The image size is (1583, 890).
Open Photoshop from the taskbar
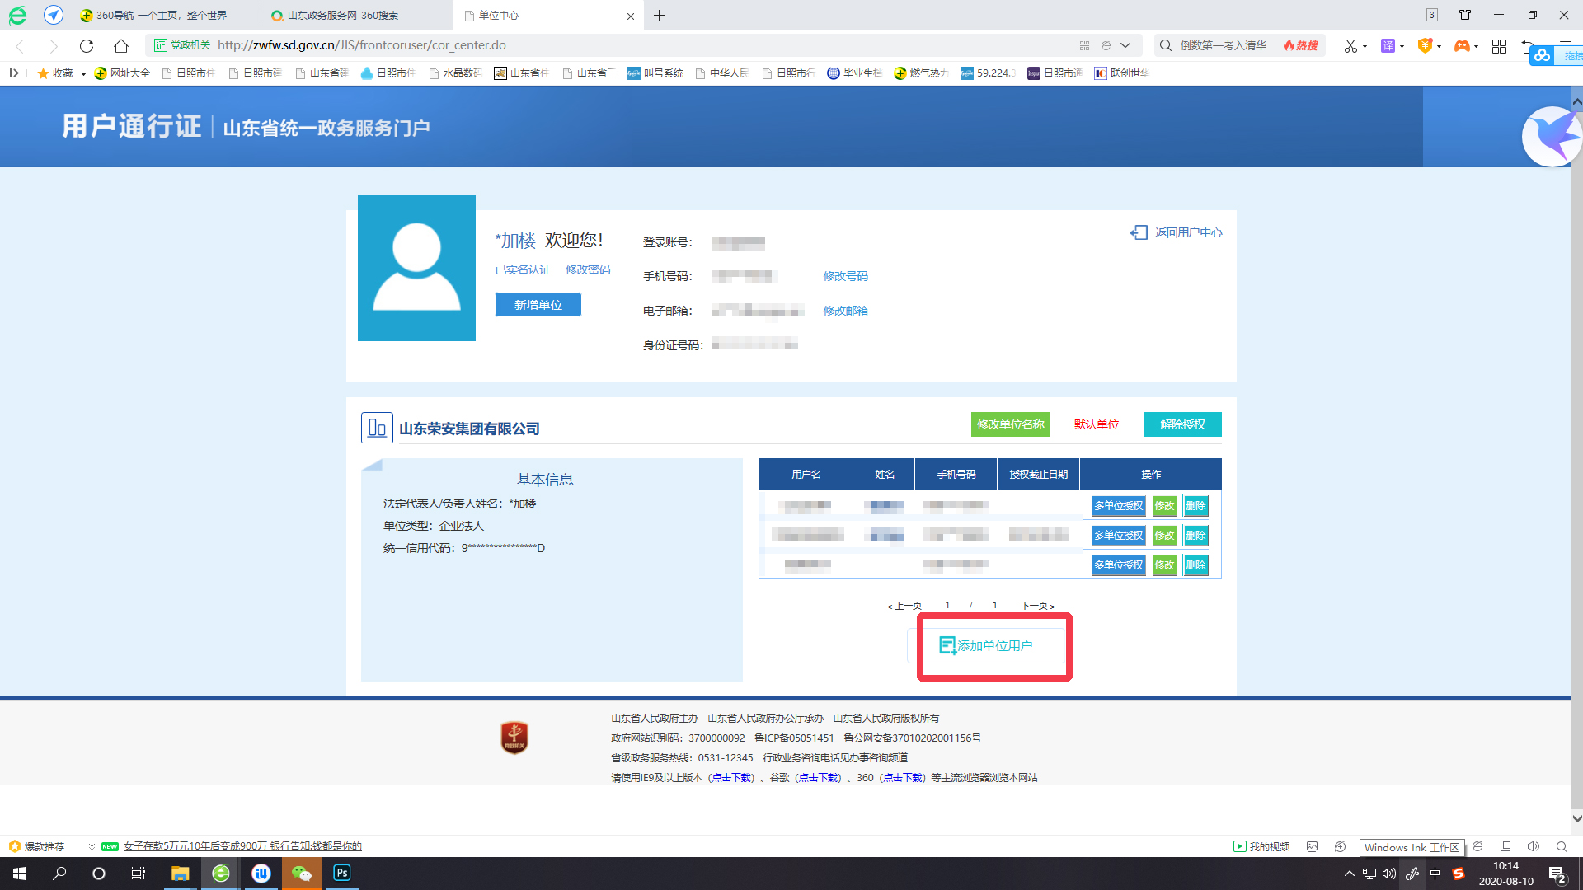tap(341, 873)
